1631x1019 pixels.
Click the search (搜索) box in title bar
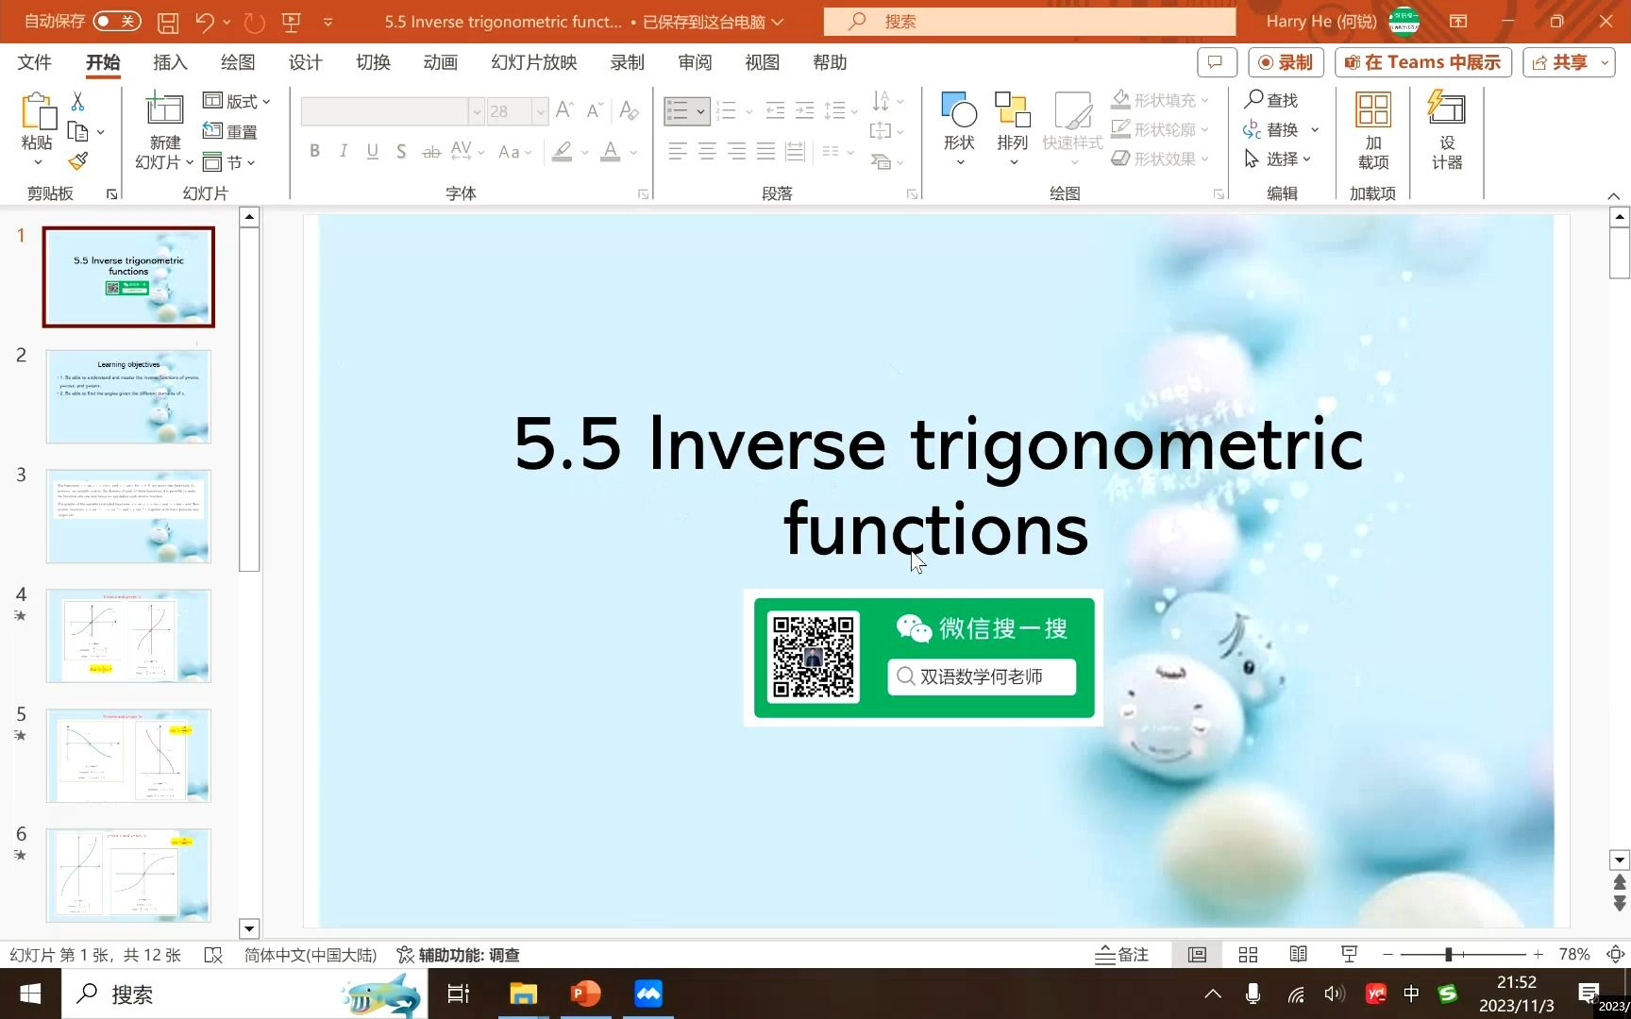pos(1029,21)
